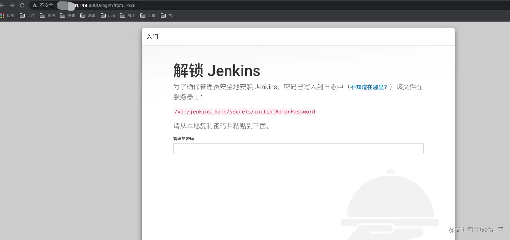Open the 线上 bookmarks folder
The image size is (510, 240).
(128, 15)
